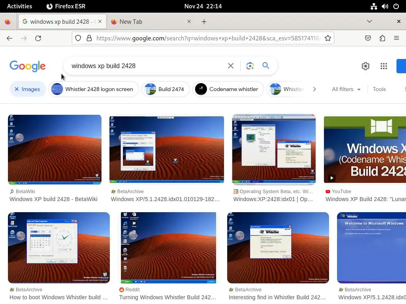Viewport: 406px width, 304px height.
Task: Open the power menu icon
Action: pos(396,6)
